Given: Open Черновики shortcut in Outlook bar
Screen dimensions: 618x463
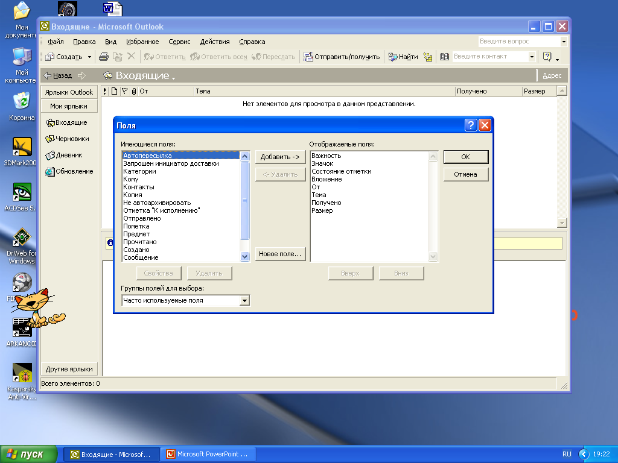Looking at the screenshot, I should 67,139.
